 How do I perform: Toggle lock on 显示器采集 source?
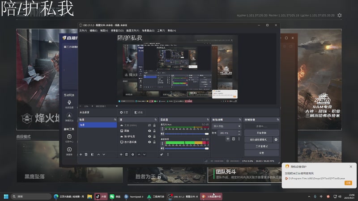pos(154,142)
